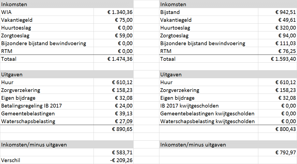The width and height of the screenshot is (297, 164).
Task: Click the € 792,97 balance cell
Action: (x=285, y=152)
